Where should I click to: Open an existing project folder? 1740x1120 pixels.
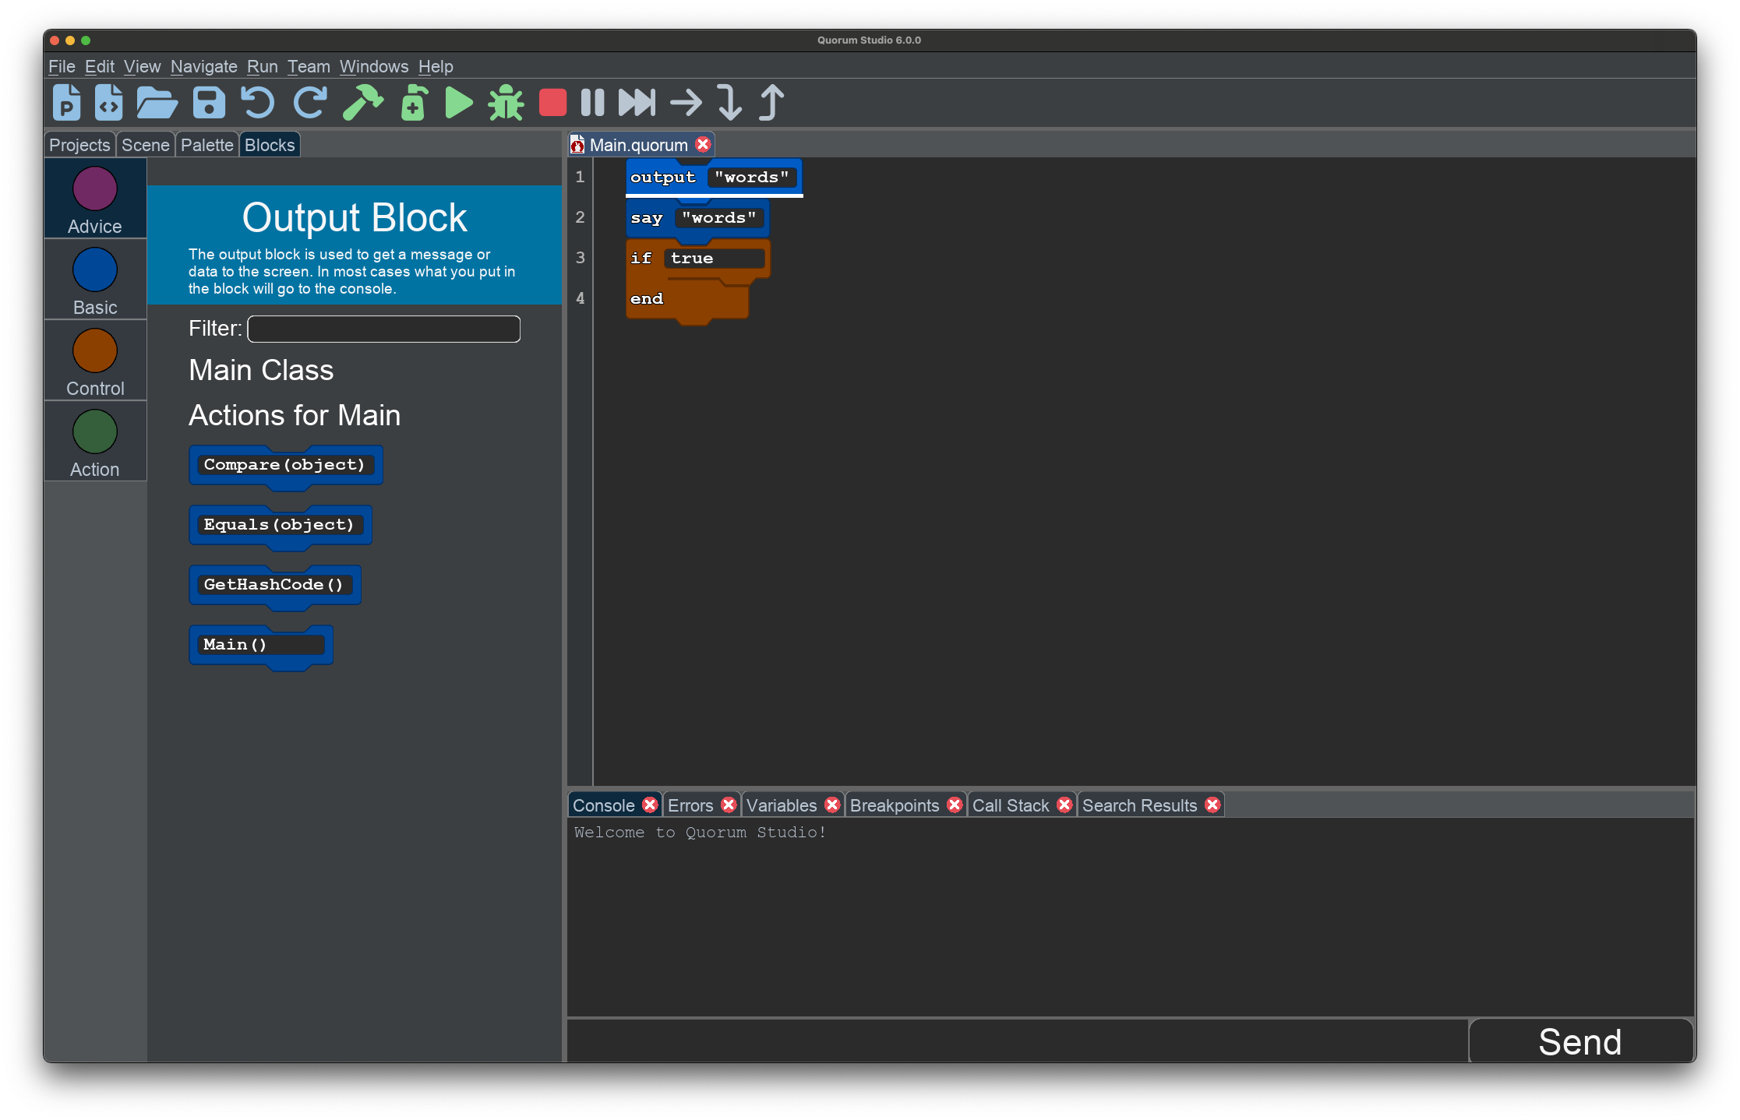pyautogui.click(x=157, y=102)
